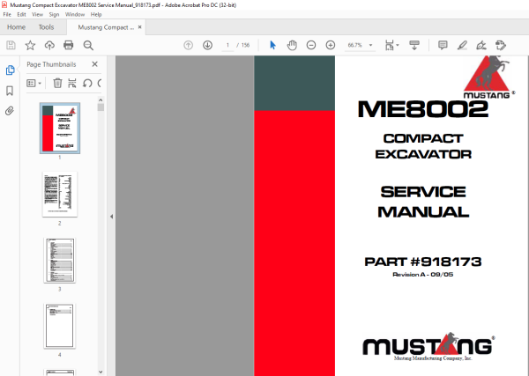
Task: Select the Mustang Compact document tab
Action: click(106, 27)
